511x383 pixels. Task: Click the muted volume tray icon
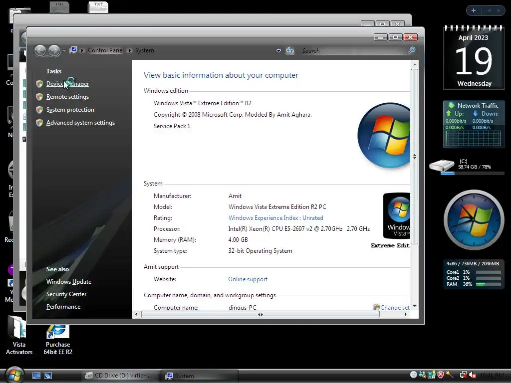click(x=473, y=375)
